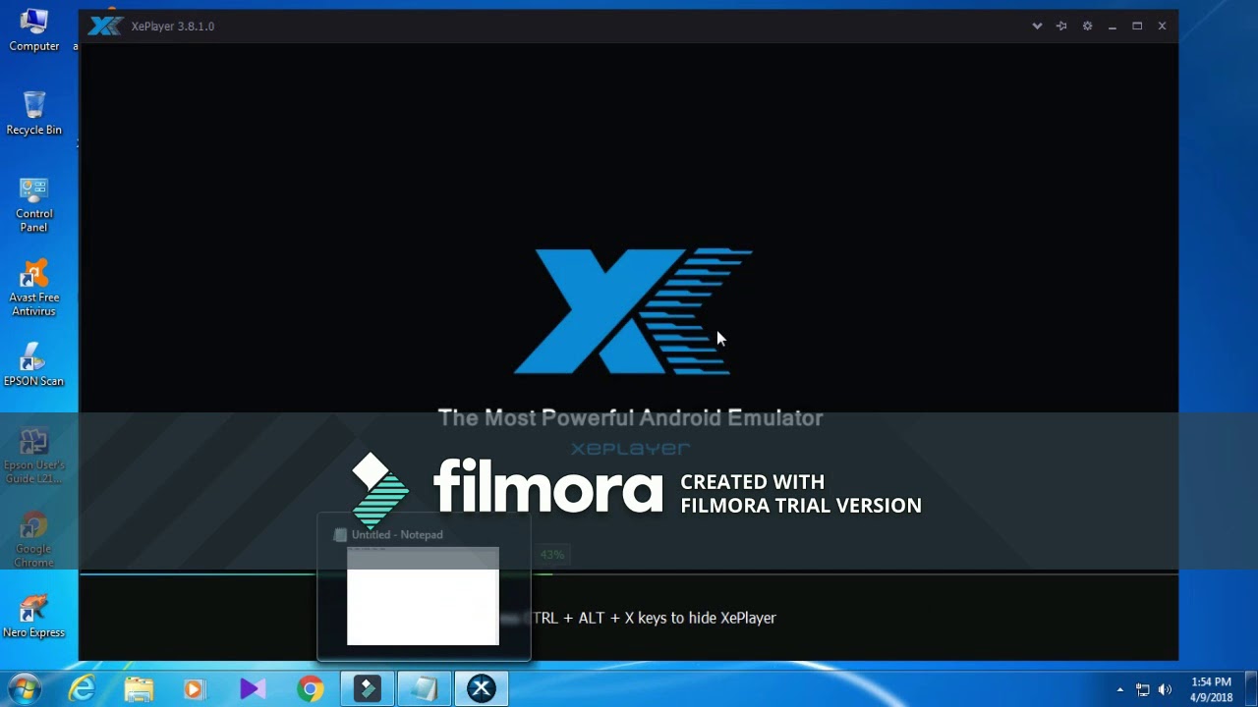Open the Epson User's Guide desktop shortcut
This screenshot has width=1258, height=707.
coord(34,456)
